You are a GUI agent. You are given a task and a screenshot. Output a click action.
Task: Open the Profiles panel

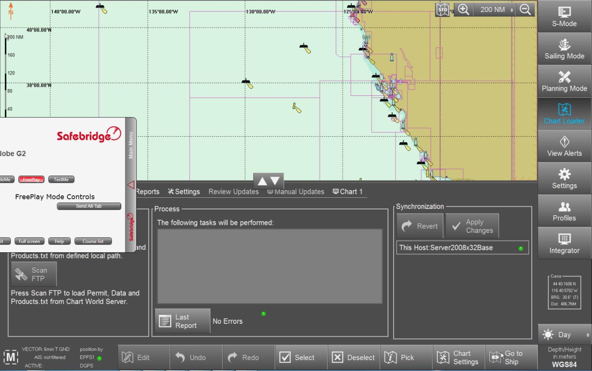coord(564,211)
